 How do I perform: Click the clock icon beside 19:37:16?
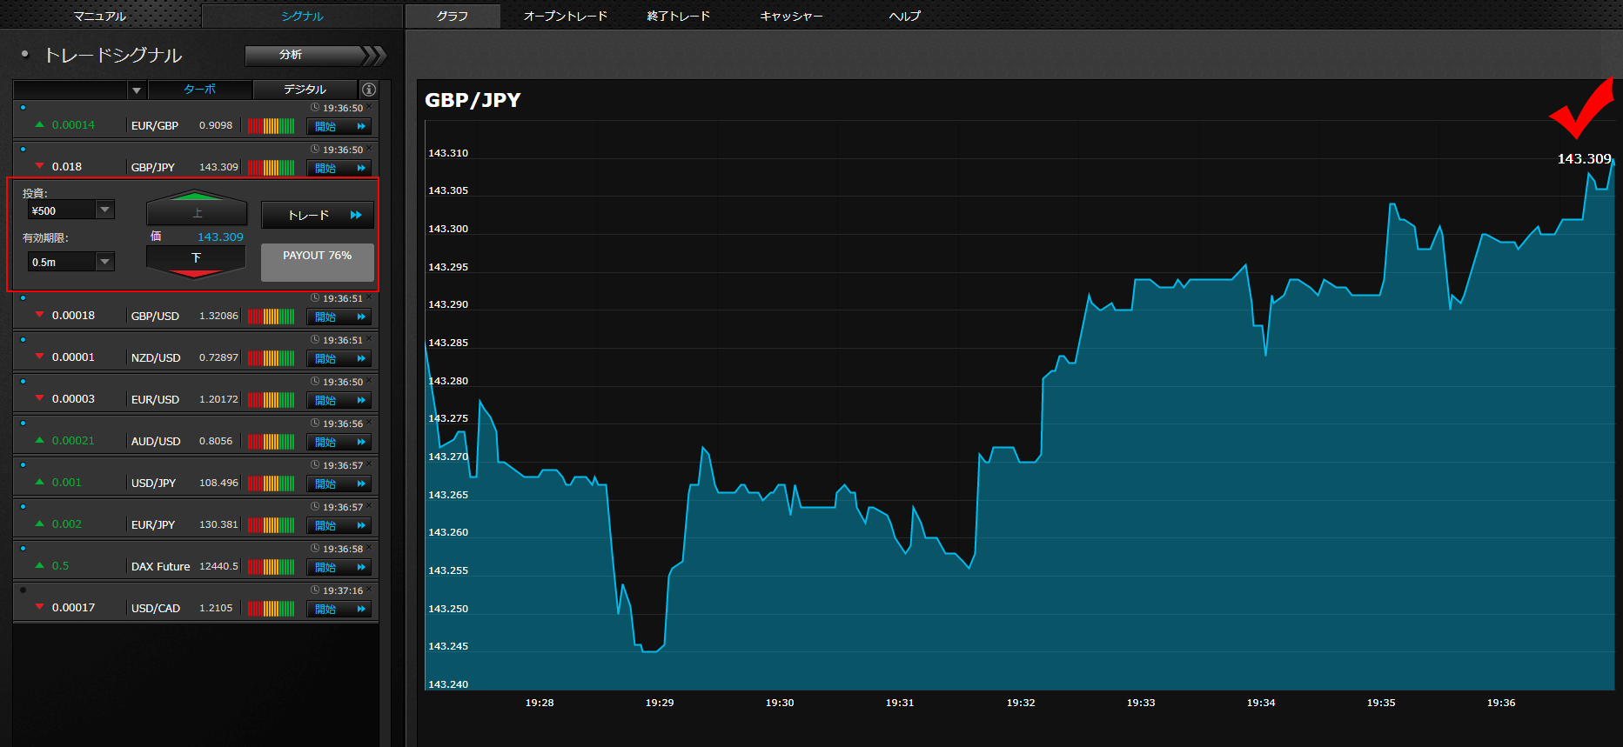tap(315, 590)
